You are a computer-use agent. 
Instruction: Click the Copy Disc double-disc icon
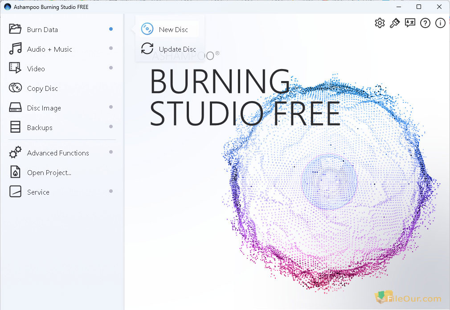click(15, 87)
